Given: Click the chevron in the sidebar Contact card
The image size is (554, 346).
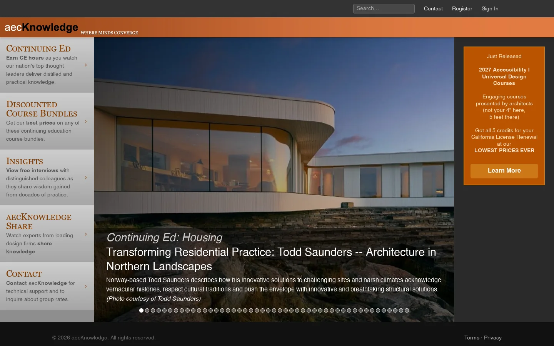Looking at the screenshot, I should click(x=86, y=286).
